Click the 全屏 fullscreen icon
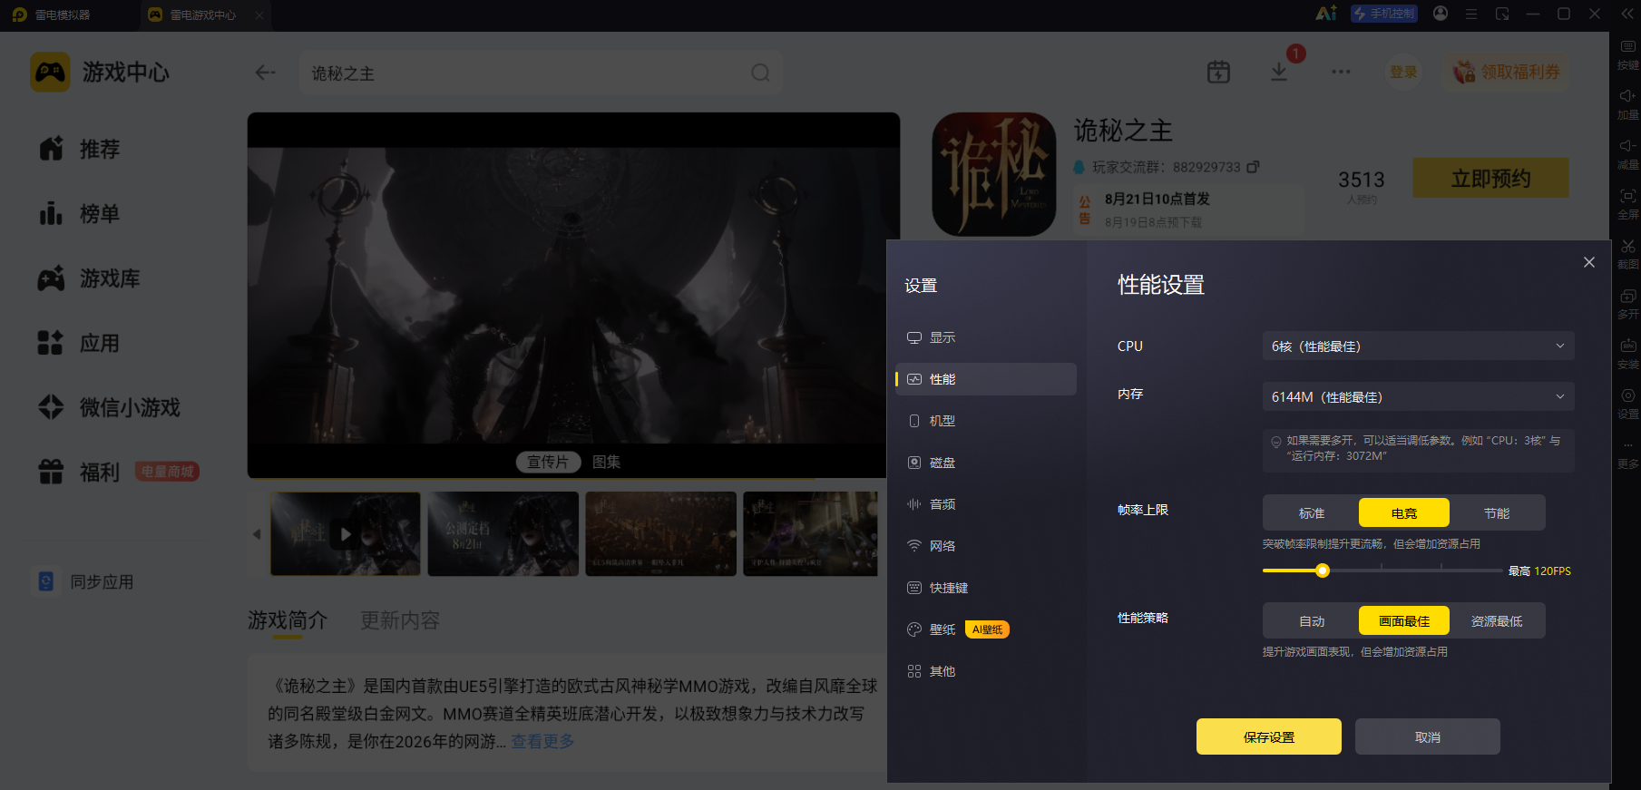1641x790 pixels. pos(1628,203)
